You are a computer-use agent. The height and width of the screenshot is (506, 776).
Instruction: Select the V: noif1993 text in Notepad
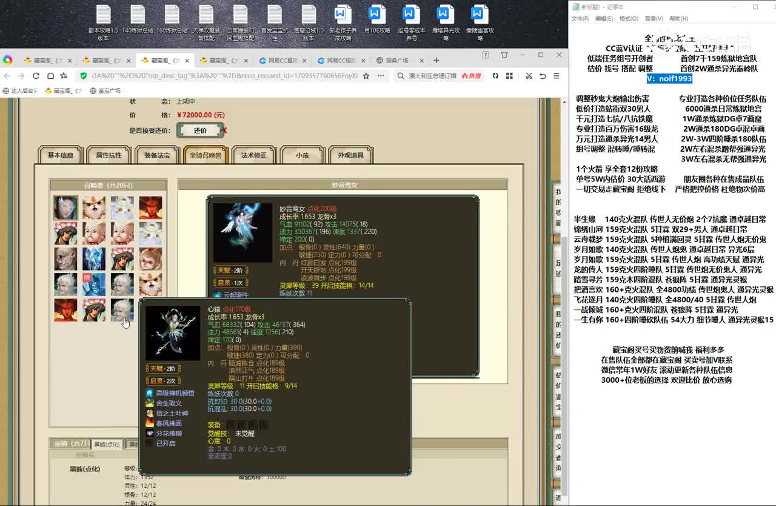[x=669, y=78]
